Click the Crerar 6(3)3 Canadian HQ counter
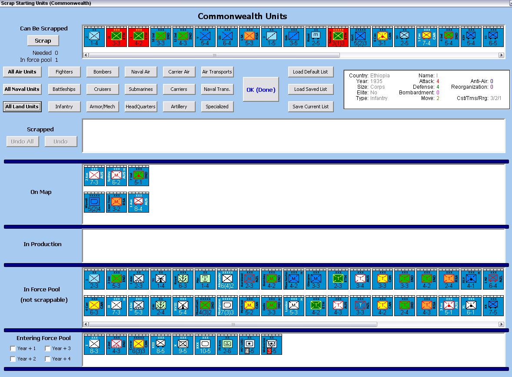 pyautogui.click(x=139, y=344)
